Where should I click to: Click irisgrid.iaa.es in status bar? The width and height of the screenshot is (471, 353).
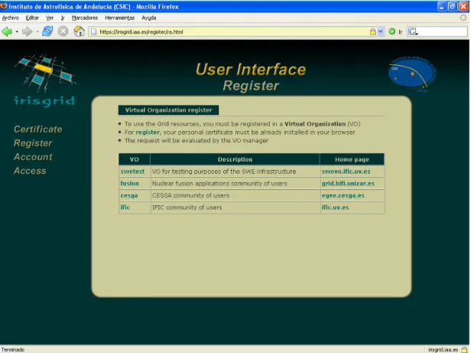443,349
